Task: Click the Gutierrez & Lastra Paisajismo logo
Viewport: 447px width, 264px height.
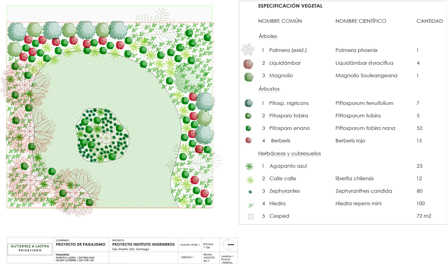Action: click(30, 248)
